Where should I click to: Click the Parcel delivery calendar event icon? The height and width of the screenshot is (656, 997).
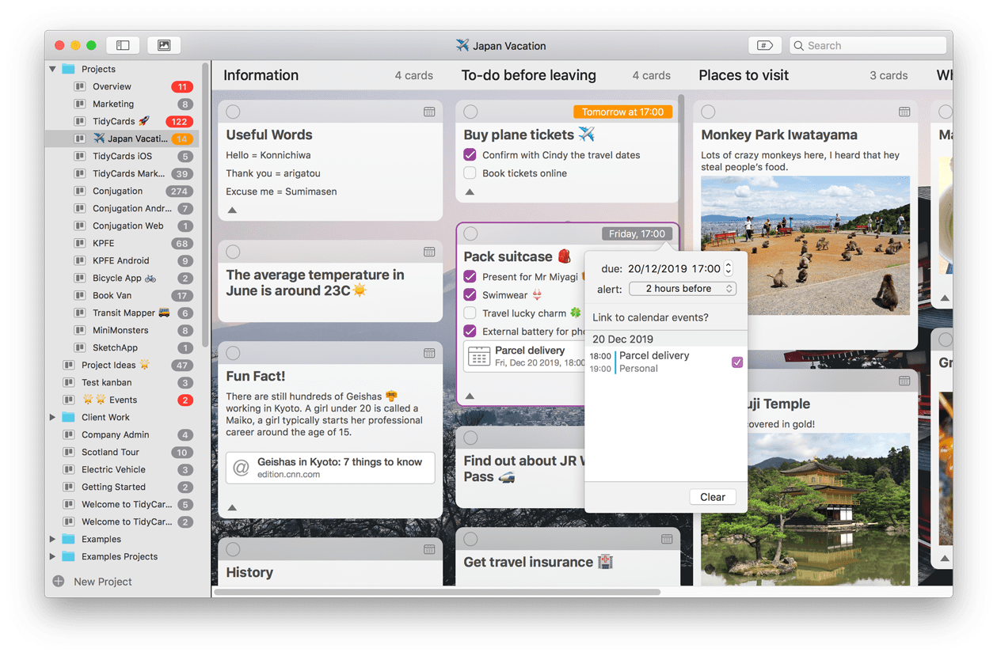pyautogui.click(x=478, y=357)
